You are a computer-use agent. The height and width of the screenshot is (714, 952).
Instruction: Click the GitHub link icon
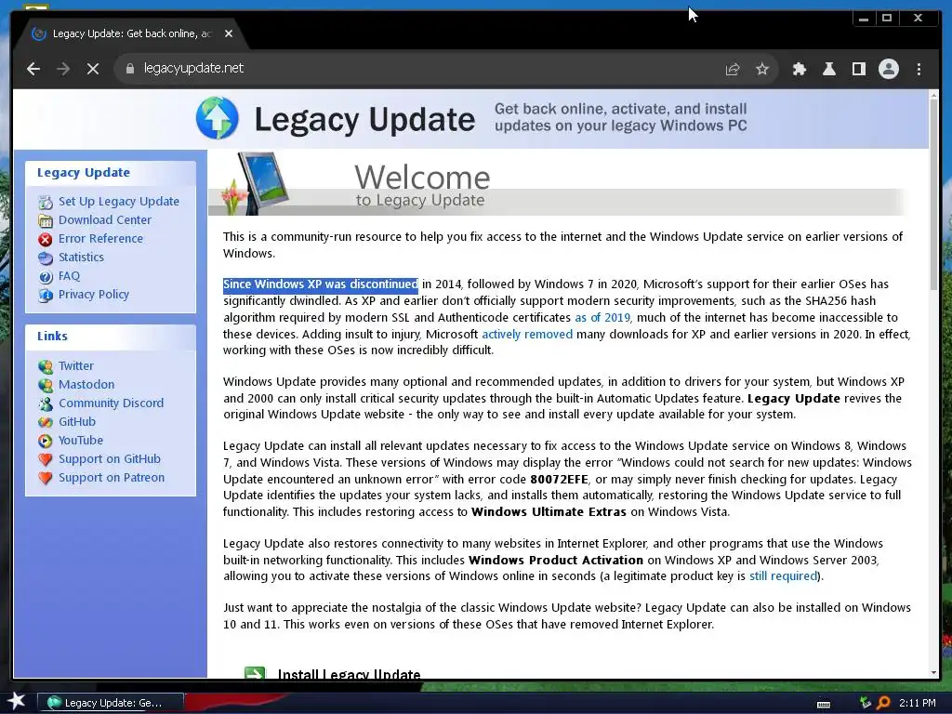coord(46,422)
